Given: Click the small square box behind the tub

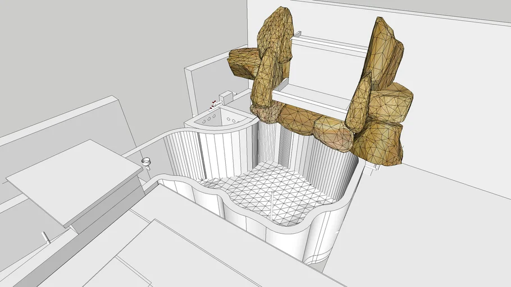Looking at the screenshot, I should click(226, 97).
